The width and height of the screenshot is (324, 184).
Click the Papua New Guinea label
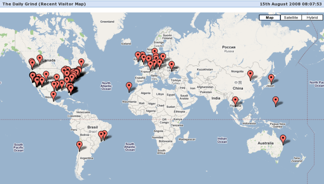click(277, 125)
